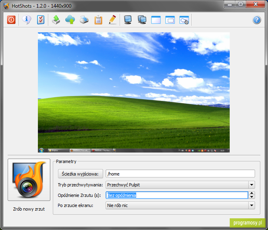
Task: Click the HotShots flame camera button
Action: [x=29, y=180]
